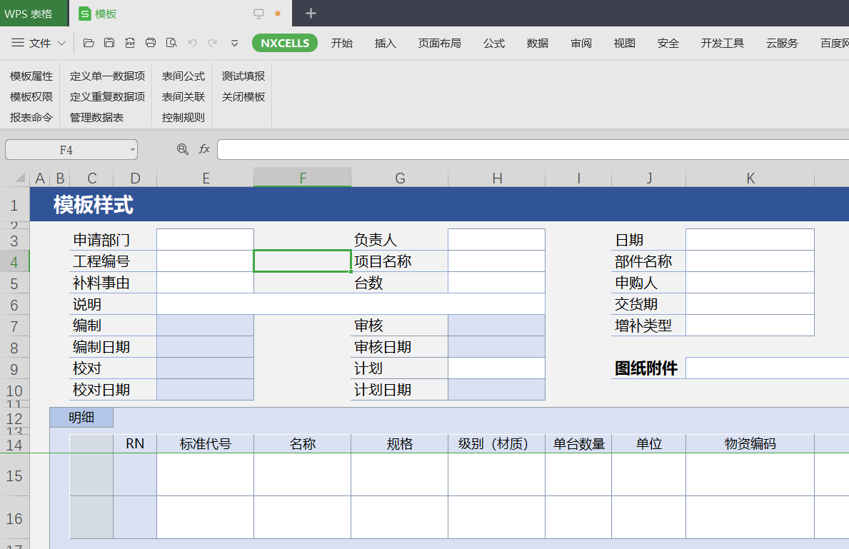This screenshot has height=549, width=849.
Task: Click the fx insert function icon
Action: coord(204,149)
